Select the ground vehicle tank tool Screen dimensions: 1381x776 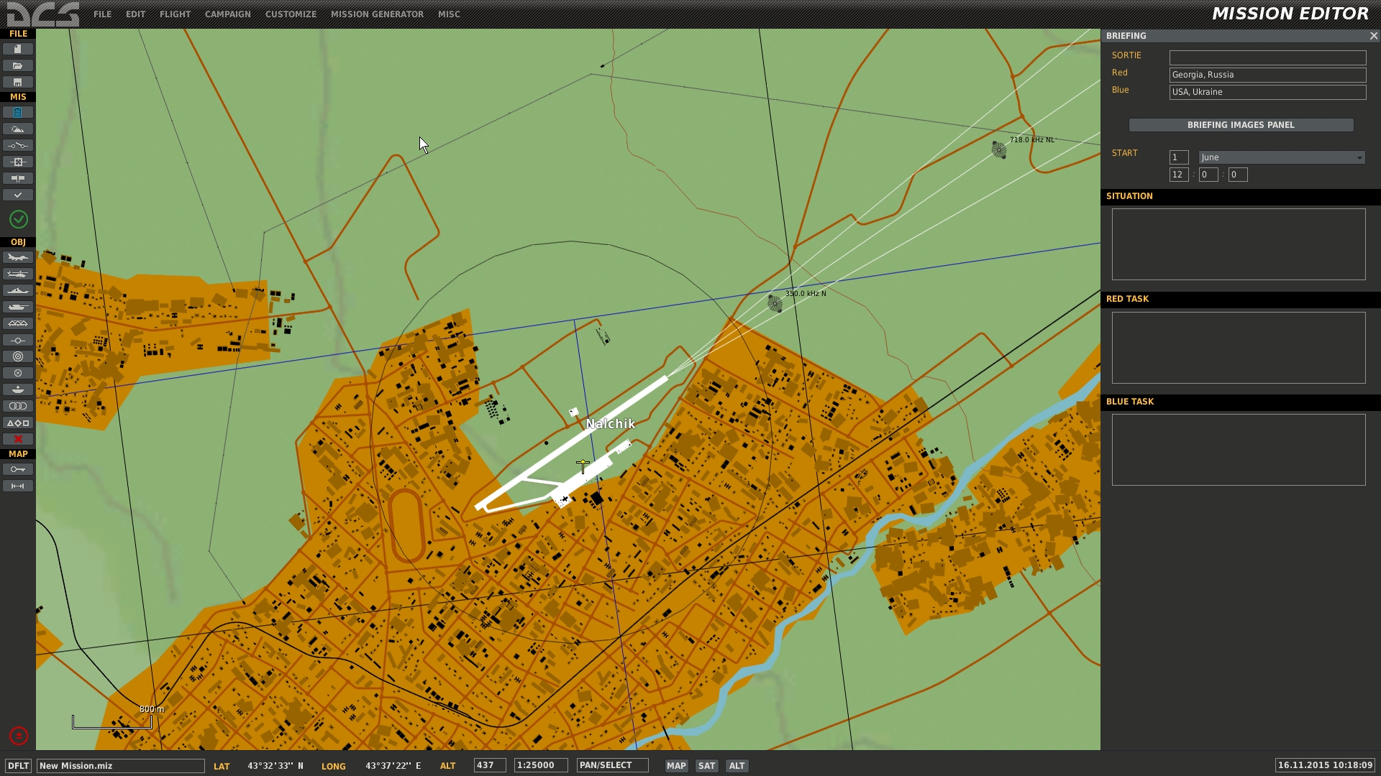(x=18, y=307)
